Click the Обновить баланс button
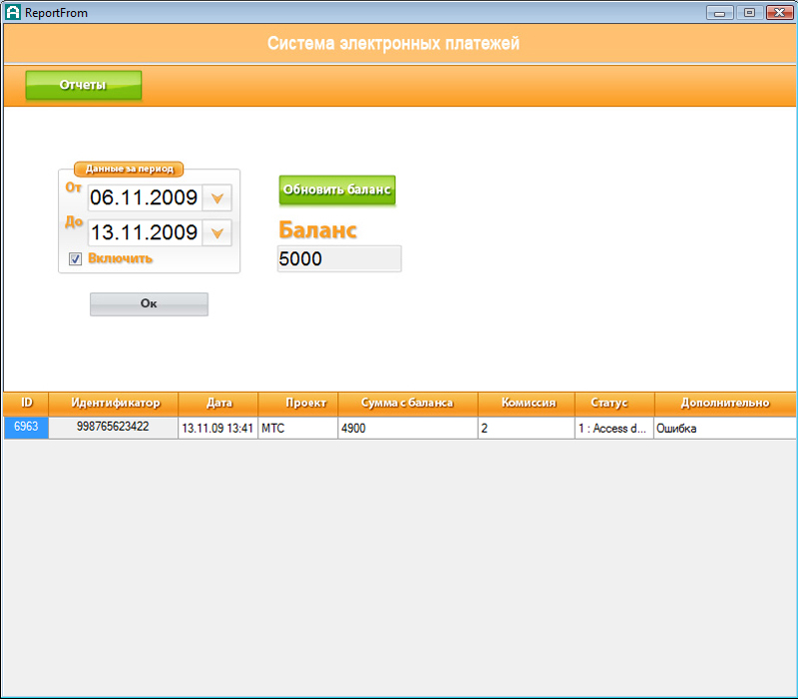The image size is (798, 699). [337, 189]
